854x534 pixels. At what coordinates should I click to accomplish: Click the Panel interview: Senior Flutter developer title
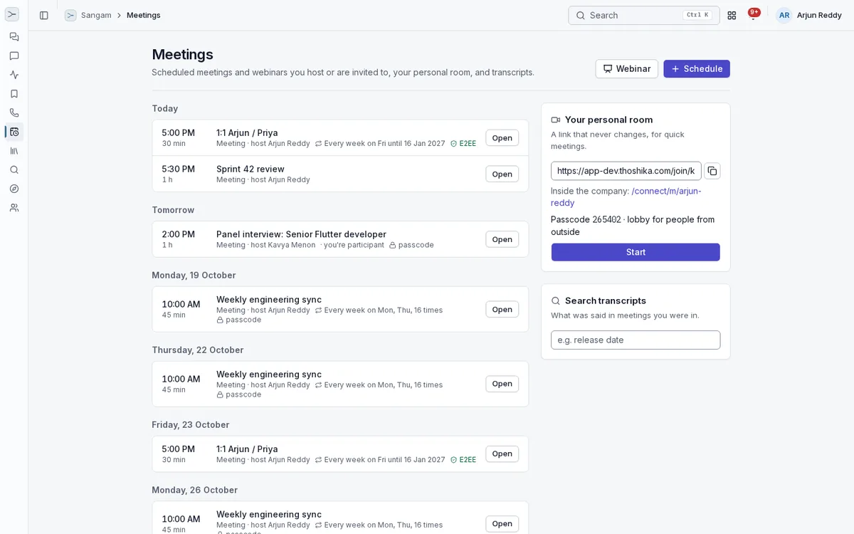[x=301, y=234]
